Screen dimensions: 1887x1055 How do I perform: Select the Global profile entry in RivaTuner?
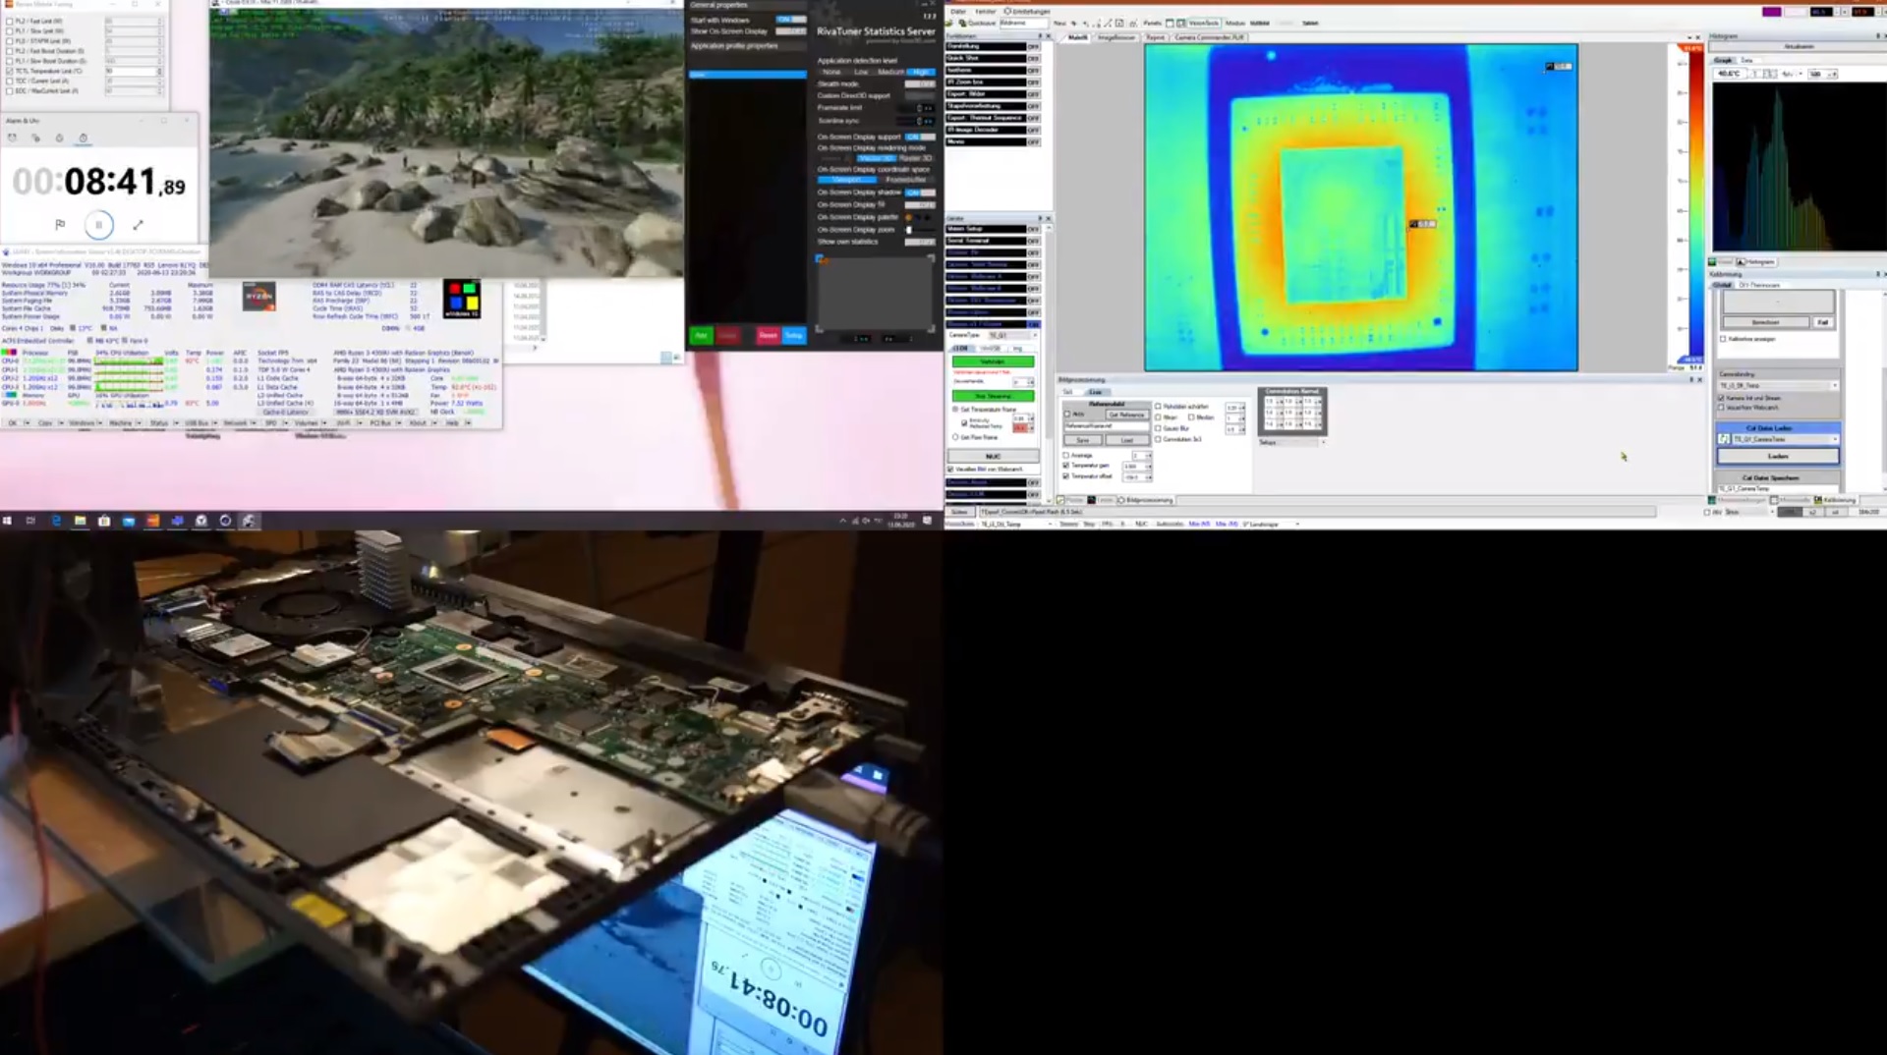pyautogui.click(x=748, y=75)
